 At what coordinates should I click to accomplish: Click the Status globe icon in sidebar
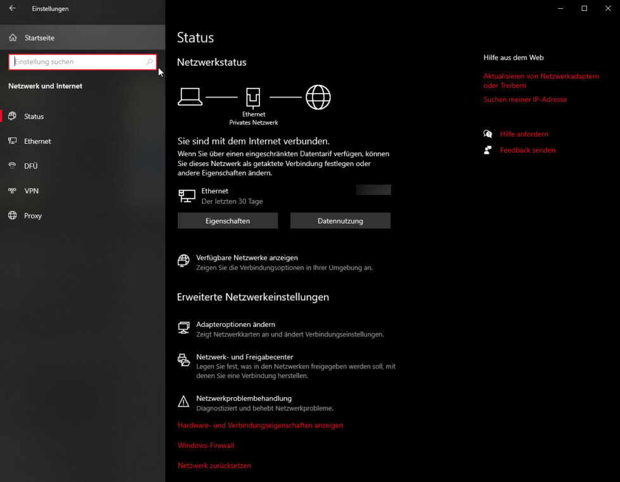tap(12, 117)
